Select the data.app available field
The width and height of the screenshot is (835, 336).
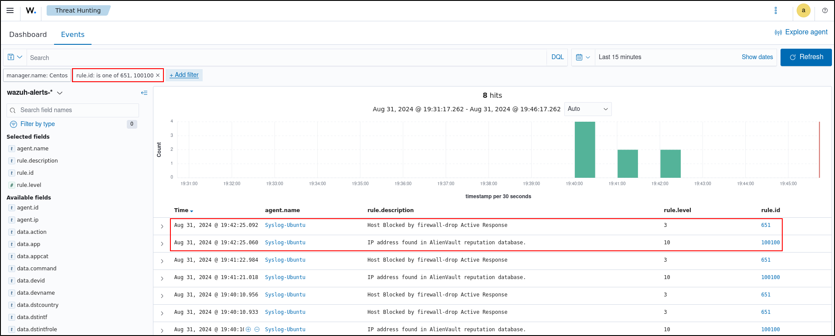point(28,244)
